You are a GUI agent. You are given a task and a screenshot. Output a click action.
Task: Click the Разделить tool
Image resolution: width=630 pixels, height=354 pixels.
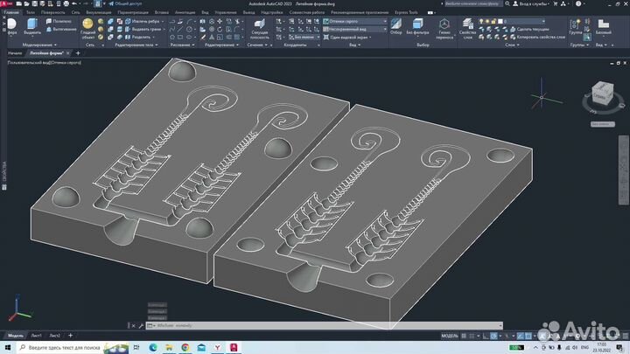tap(138, 37)
